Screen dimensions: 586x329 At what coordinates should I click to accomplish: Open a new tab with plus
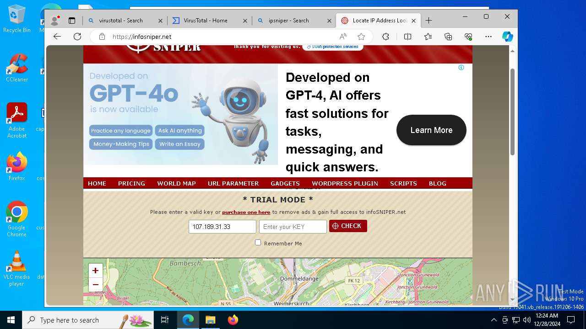tap(429, 21)
